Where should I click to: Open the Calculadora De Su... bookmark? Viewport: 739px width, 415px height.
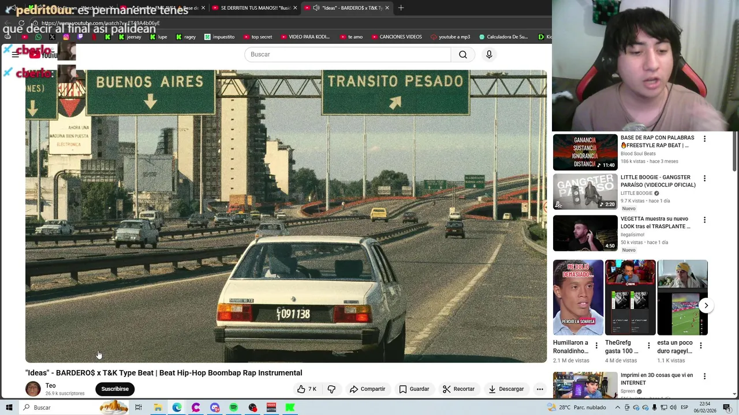point(503,37)
